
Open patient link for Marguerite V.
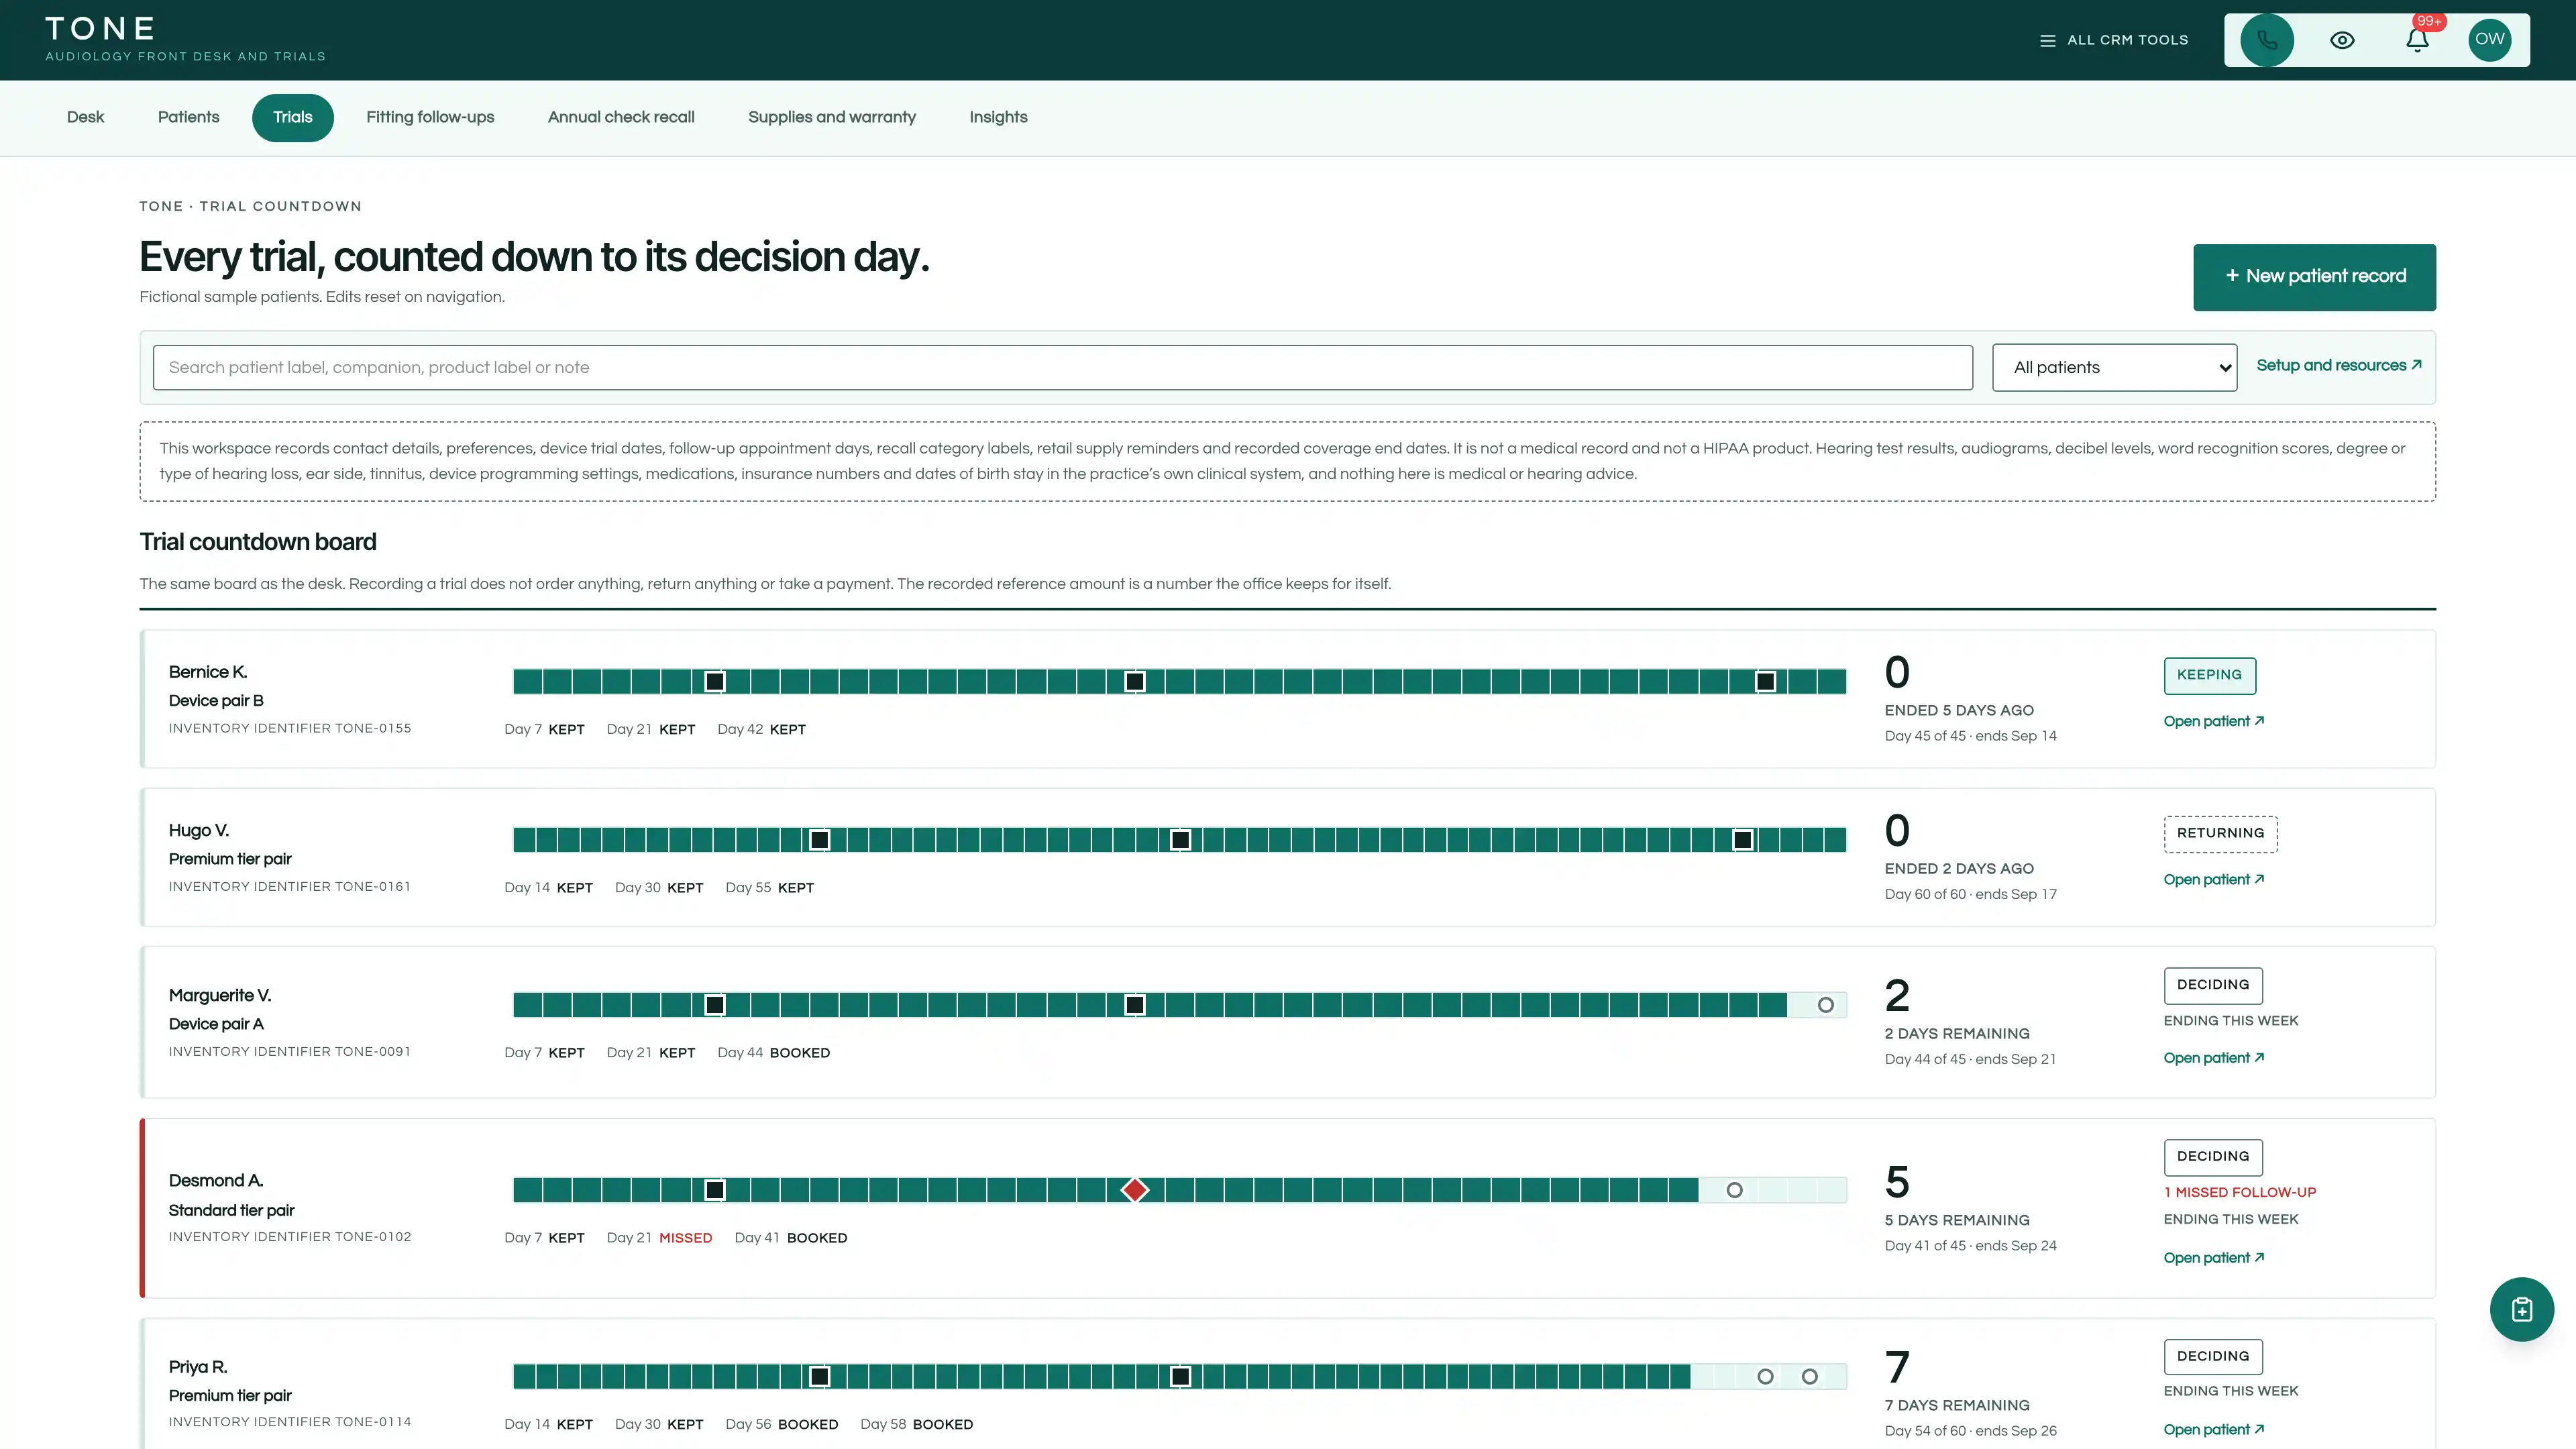[x=2213, y=1057]
